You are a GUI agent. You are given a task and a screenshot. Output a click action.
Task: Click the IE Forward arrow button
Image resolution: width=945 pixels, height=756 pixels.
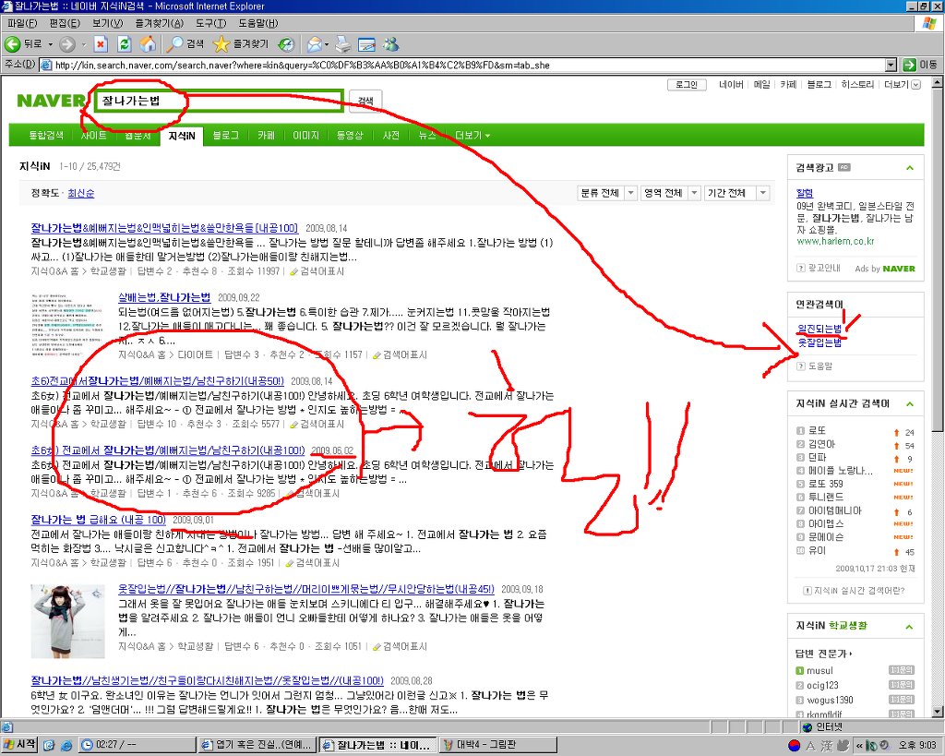pos(67,44)
